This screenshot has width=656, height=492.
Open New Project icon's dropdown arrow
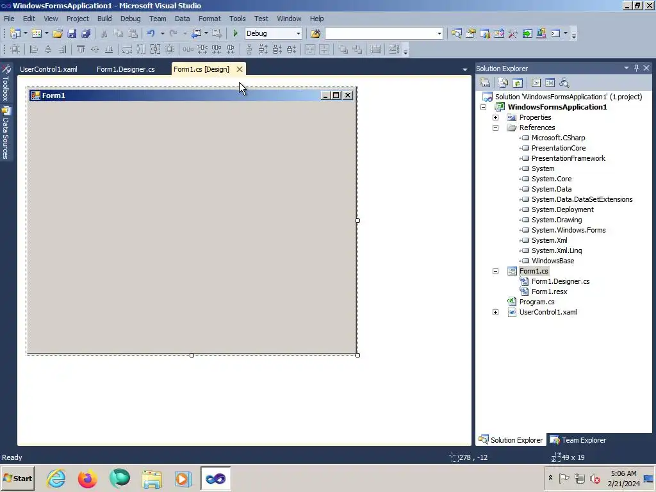click(x=25, y=33)
